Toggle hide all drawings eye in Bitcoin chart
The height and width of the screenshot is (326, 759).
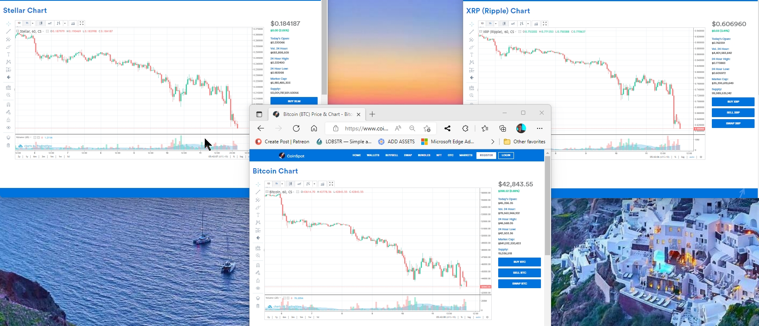[258, 288]
